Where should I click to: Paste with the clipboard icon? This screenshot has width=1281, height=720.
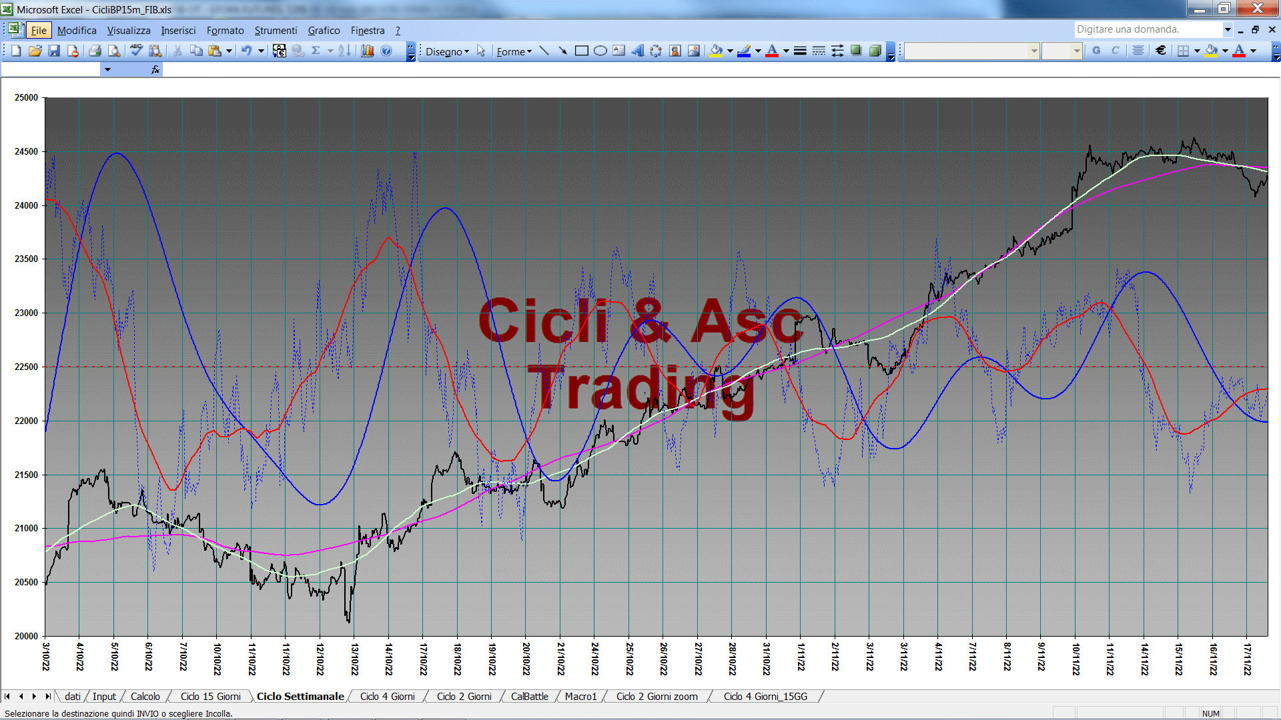(215, 51)
